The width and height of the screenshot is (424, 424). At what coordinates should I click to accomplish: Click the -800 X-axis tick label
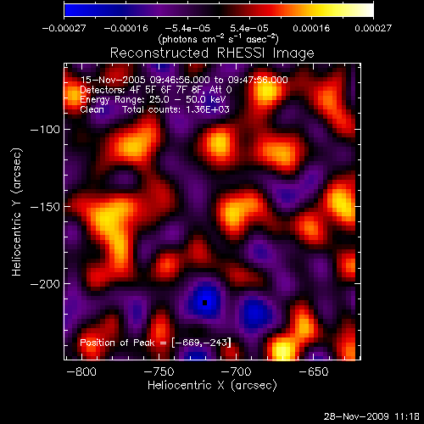(81, 371)
